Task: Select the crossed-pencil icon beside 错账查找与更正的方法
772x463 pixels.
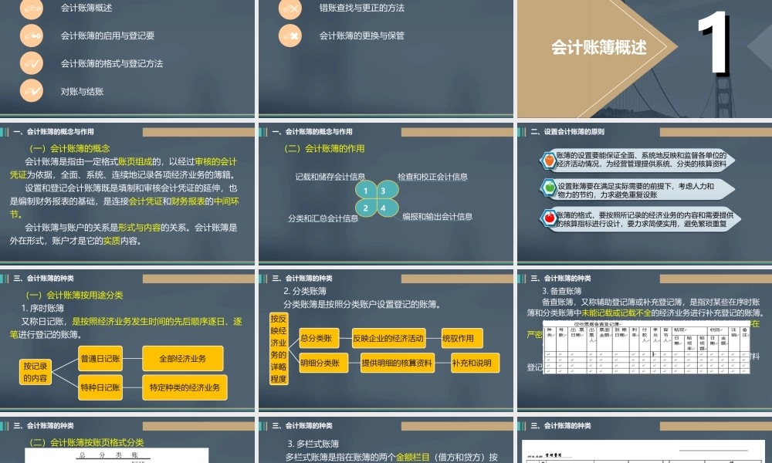Action: 289,10
